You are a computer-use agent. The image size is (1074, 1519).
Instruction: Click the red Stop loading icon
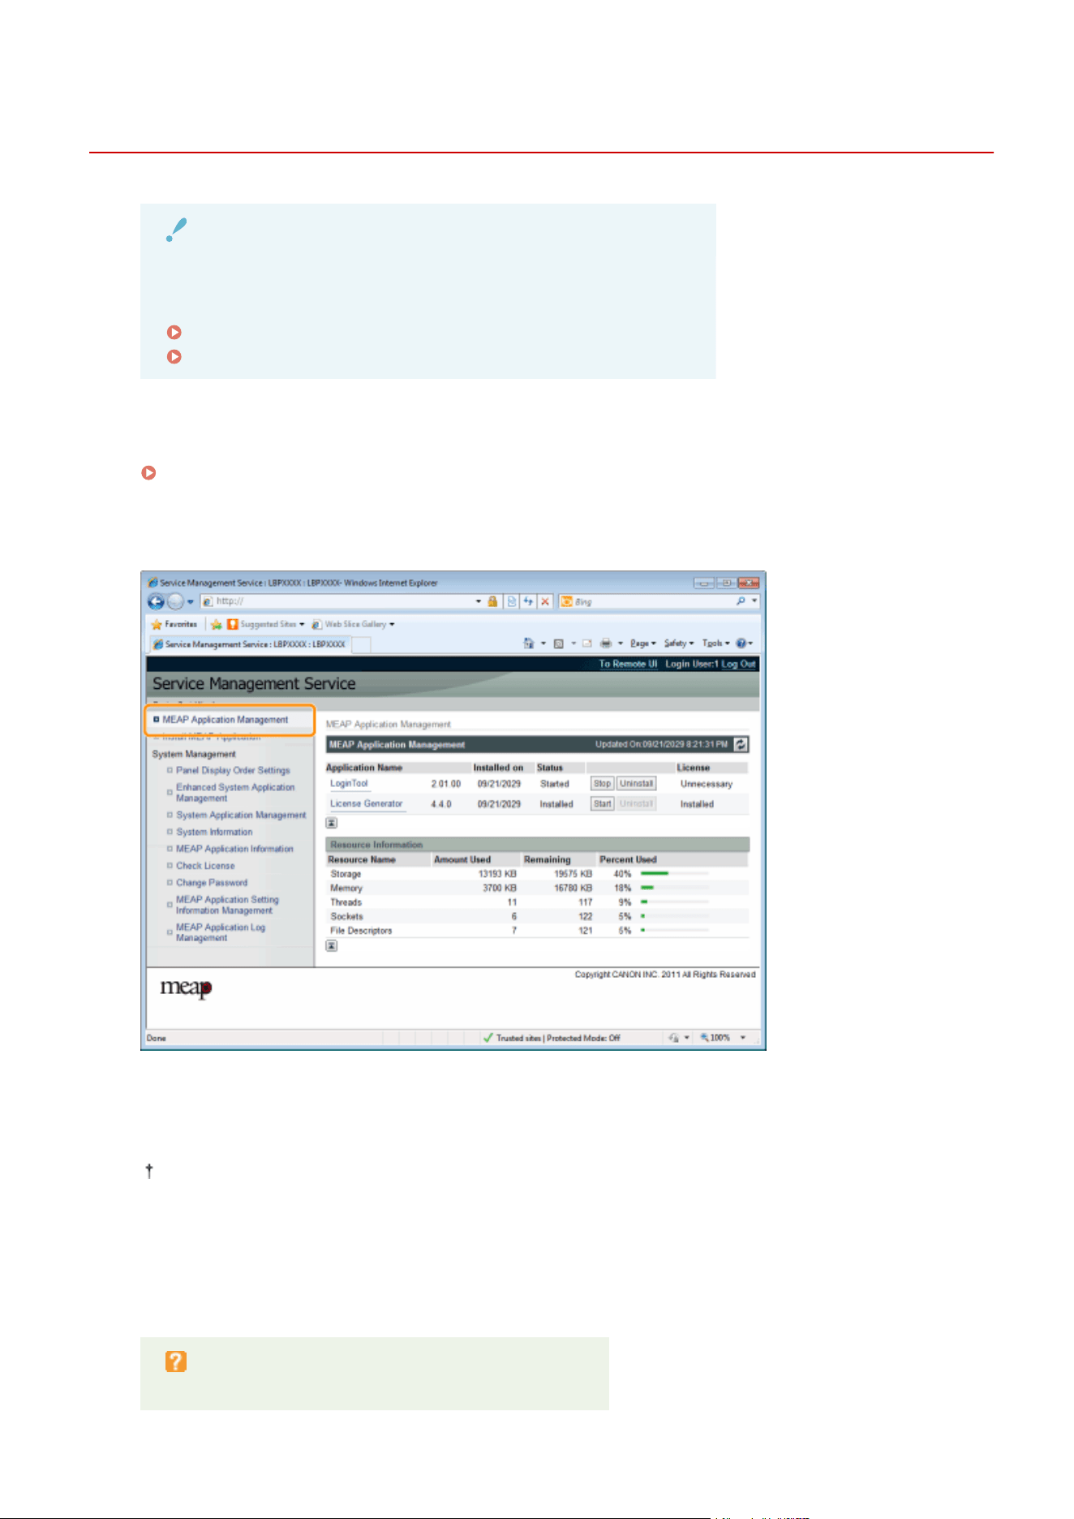tap(545, 601)
